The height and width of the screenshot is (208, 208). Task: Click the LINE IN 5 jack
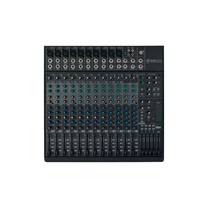pyautogui.click(x=81, y=61)
